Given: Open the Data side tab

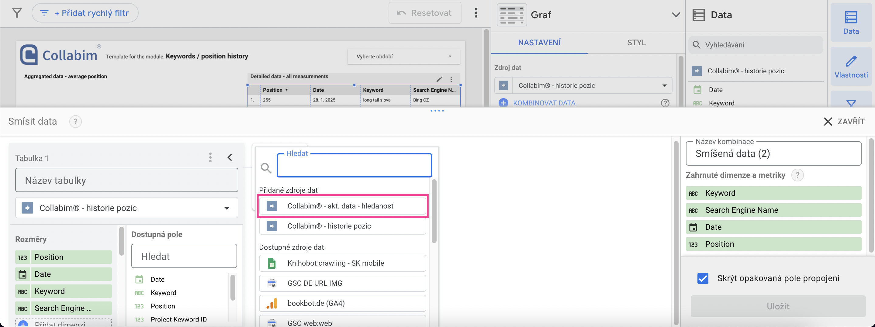Looking at the screenshot, I should click(851, 23).
